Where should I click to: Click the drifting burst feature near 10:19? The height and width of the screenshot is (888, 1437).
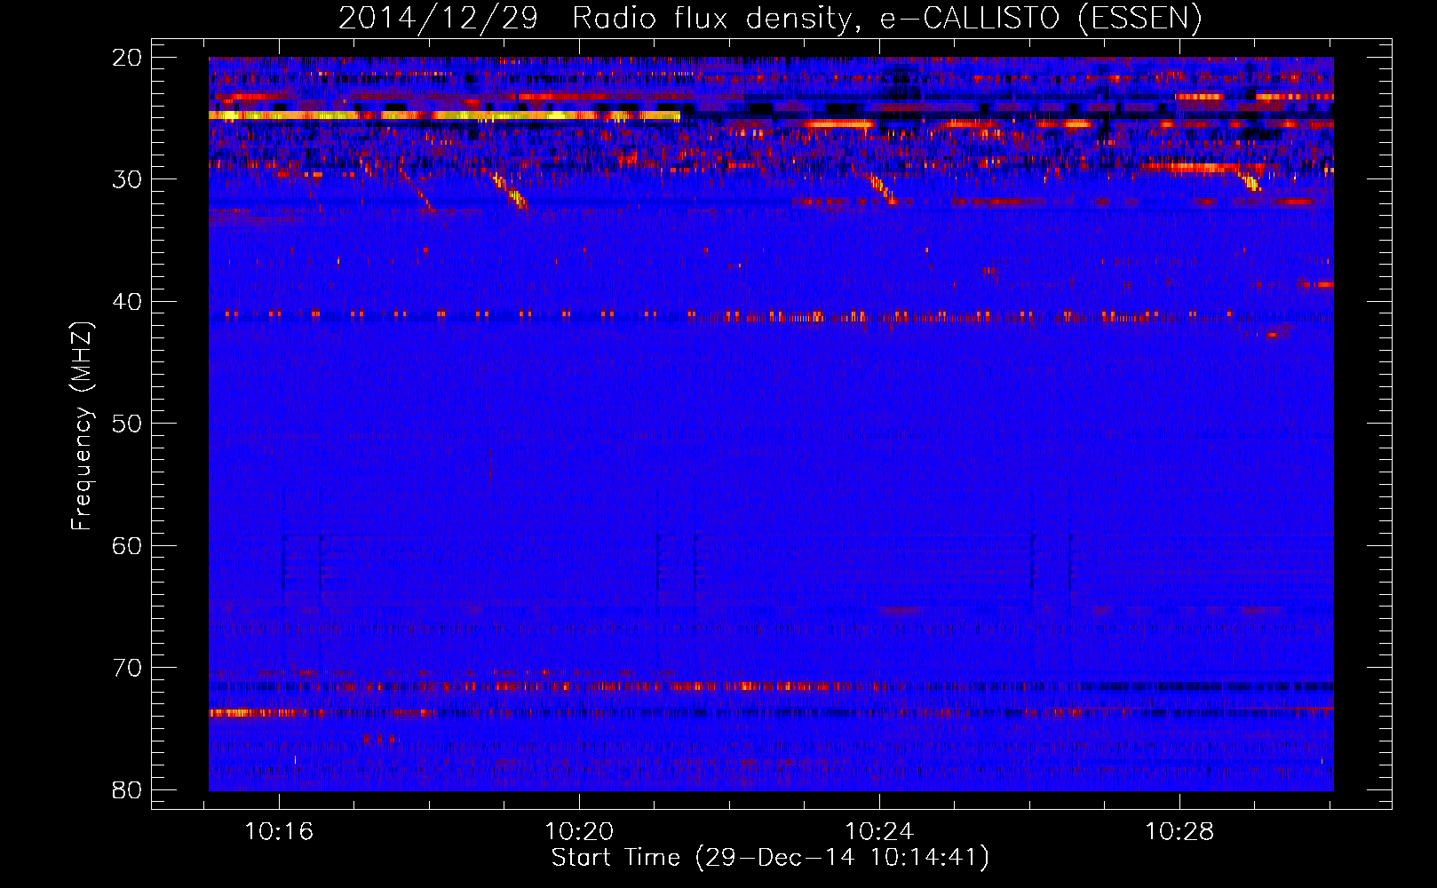511,191
